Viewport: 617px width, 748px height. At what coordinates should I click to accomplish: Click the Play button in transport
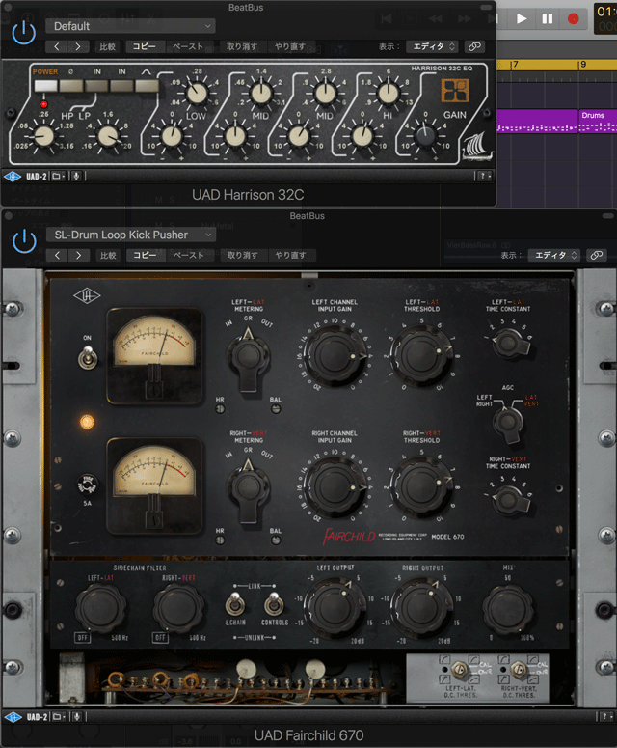(522, 18)
